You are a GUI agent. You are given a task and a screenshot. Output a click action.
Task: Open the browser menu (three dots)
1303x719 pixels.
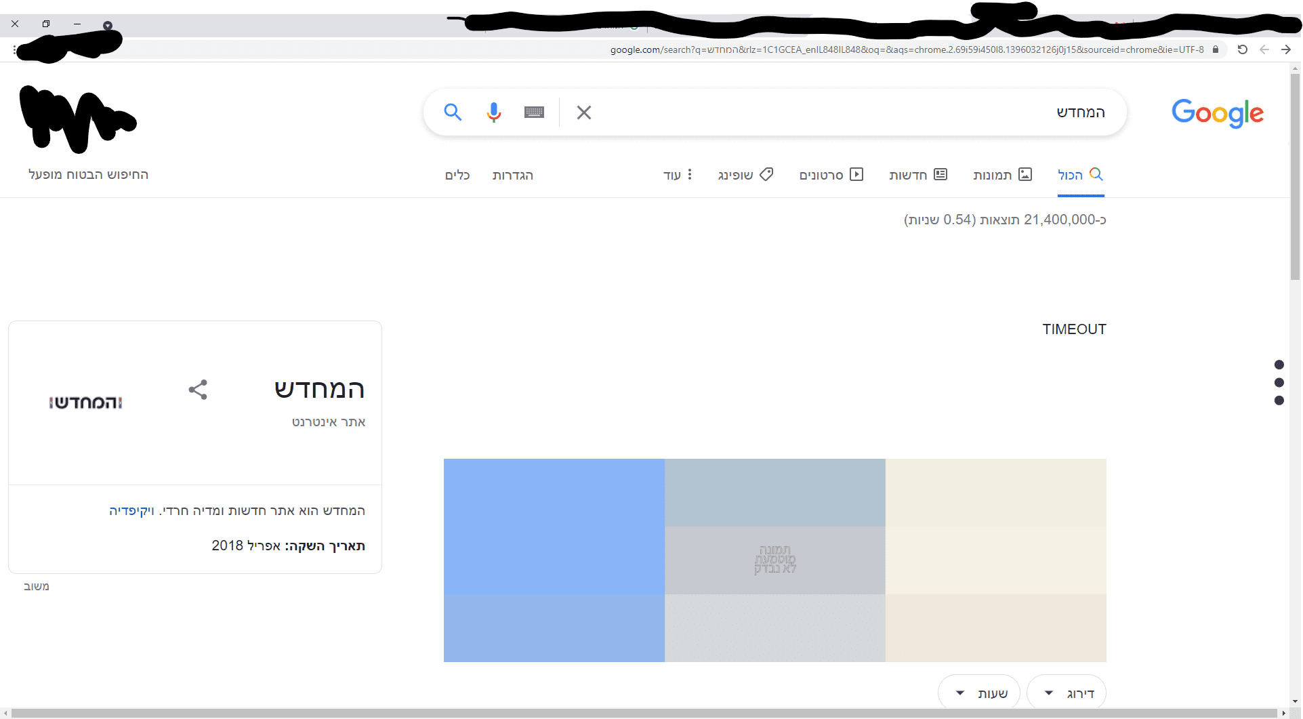pyautogui.click(x=15, y=49)
